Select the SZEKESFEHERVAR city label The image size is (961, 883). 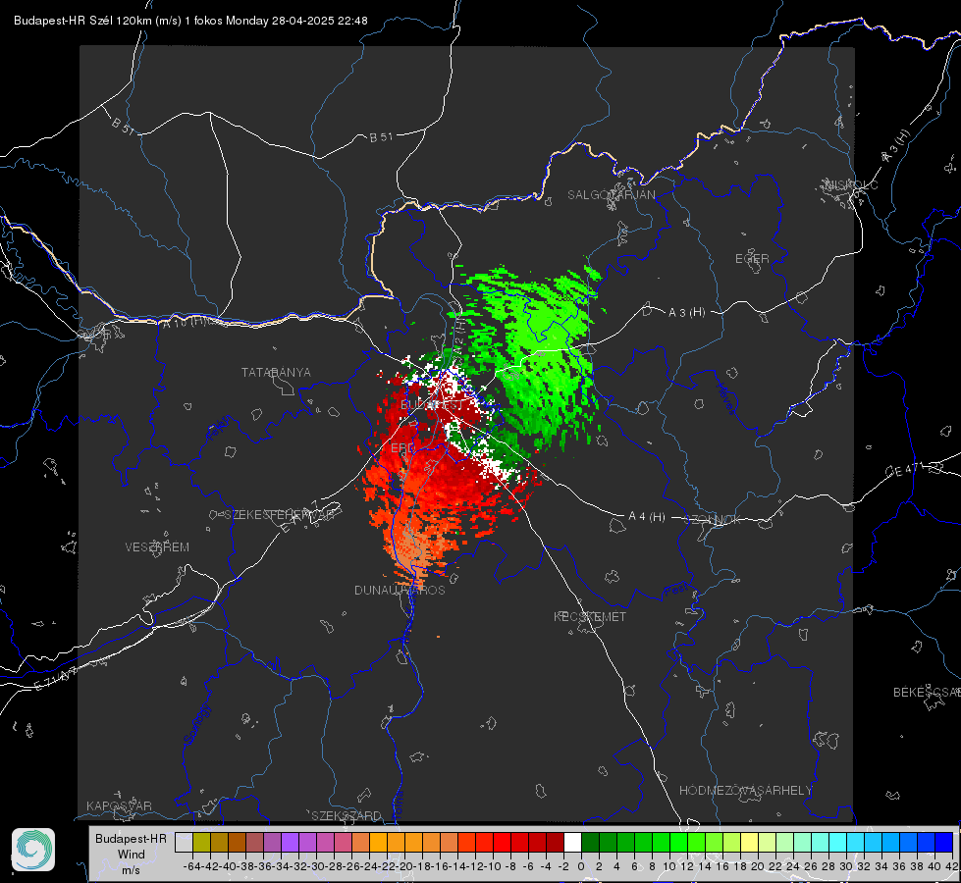[x=279, y=515]
